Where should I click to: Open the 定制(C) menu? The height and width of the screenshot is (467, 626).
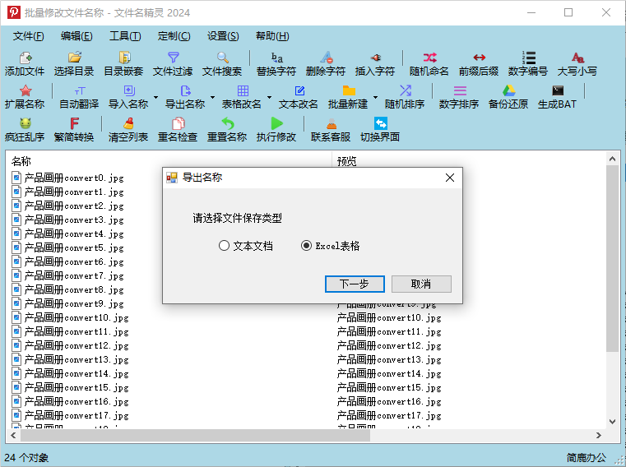174,36
